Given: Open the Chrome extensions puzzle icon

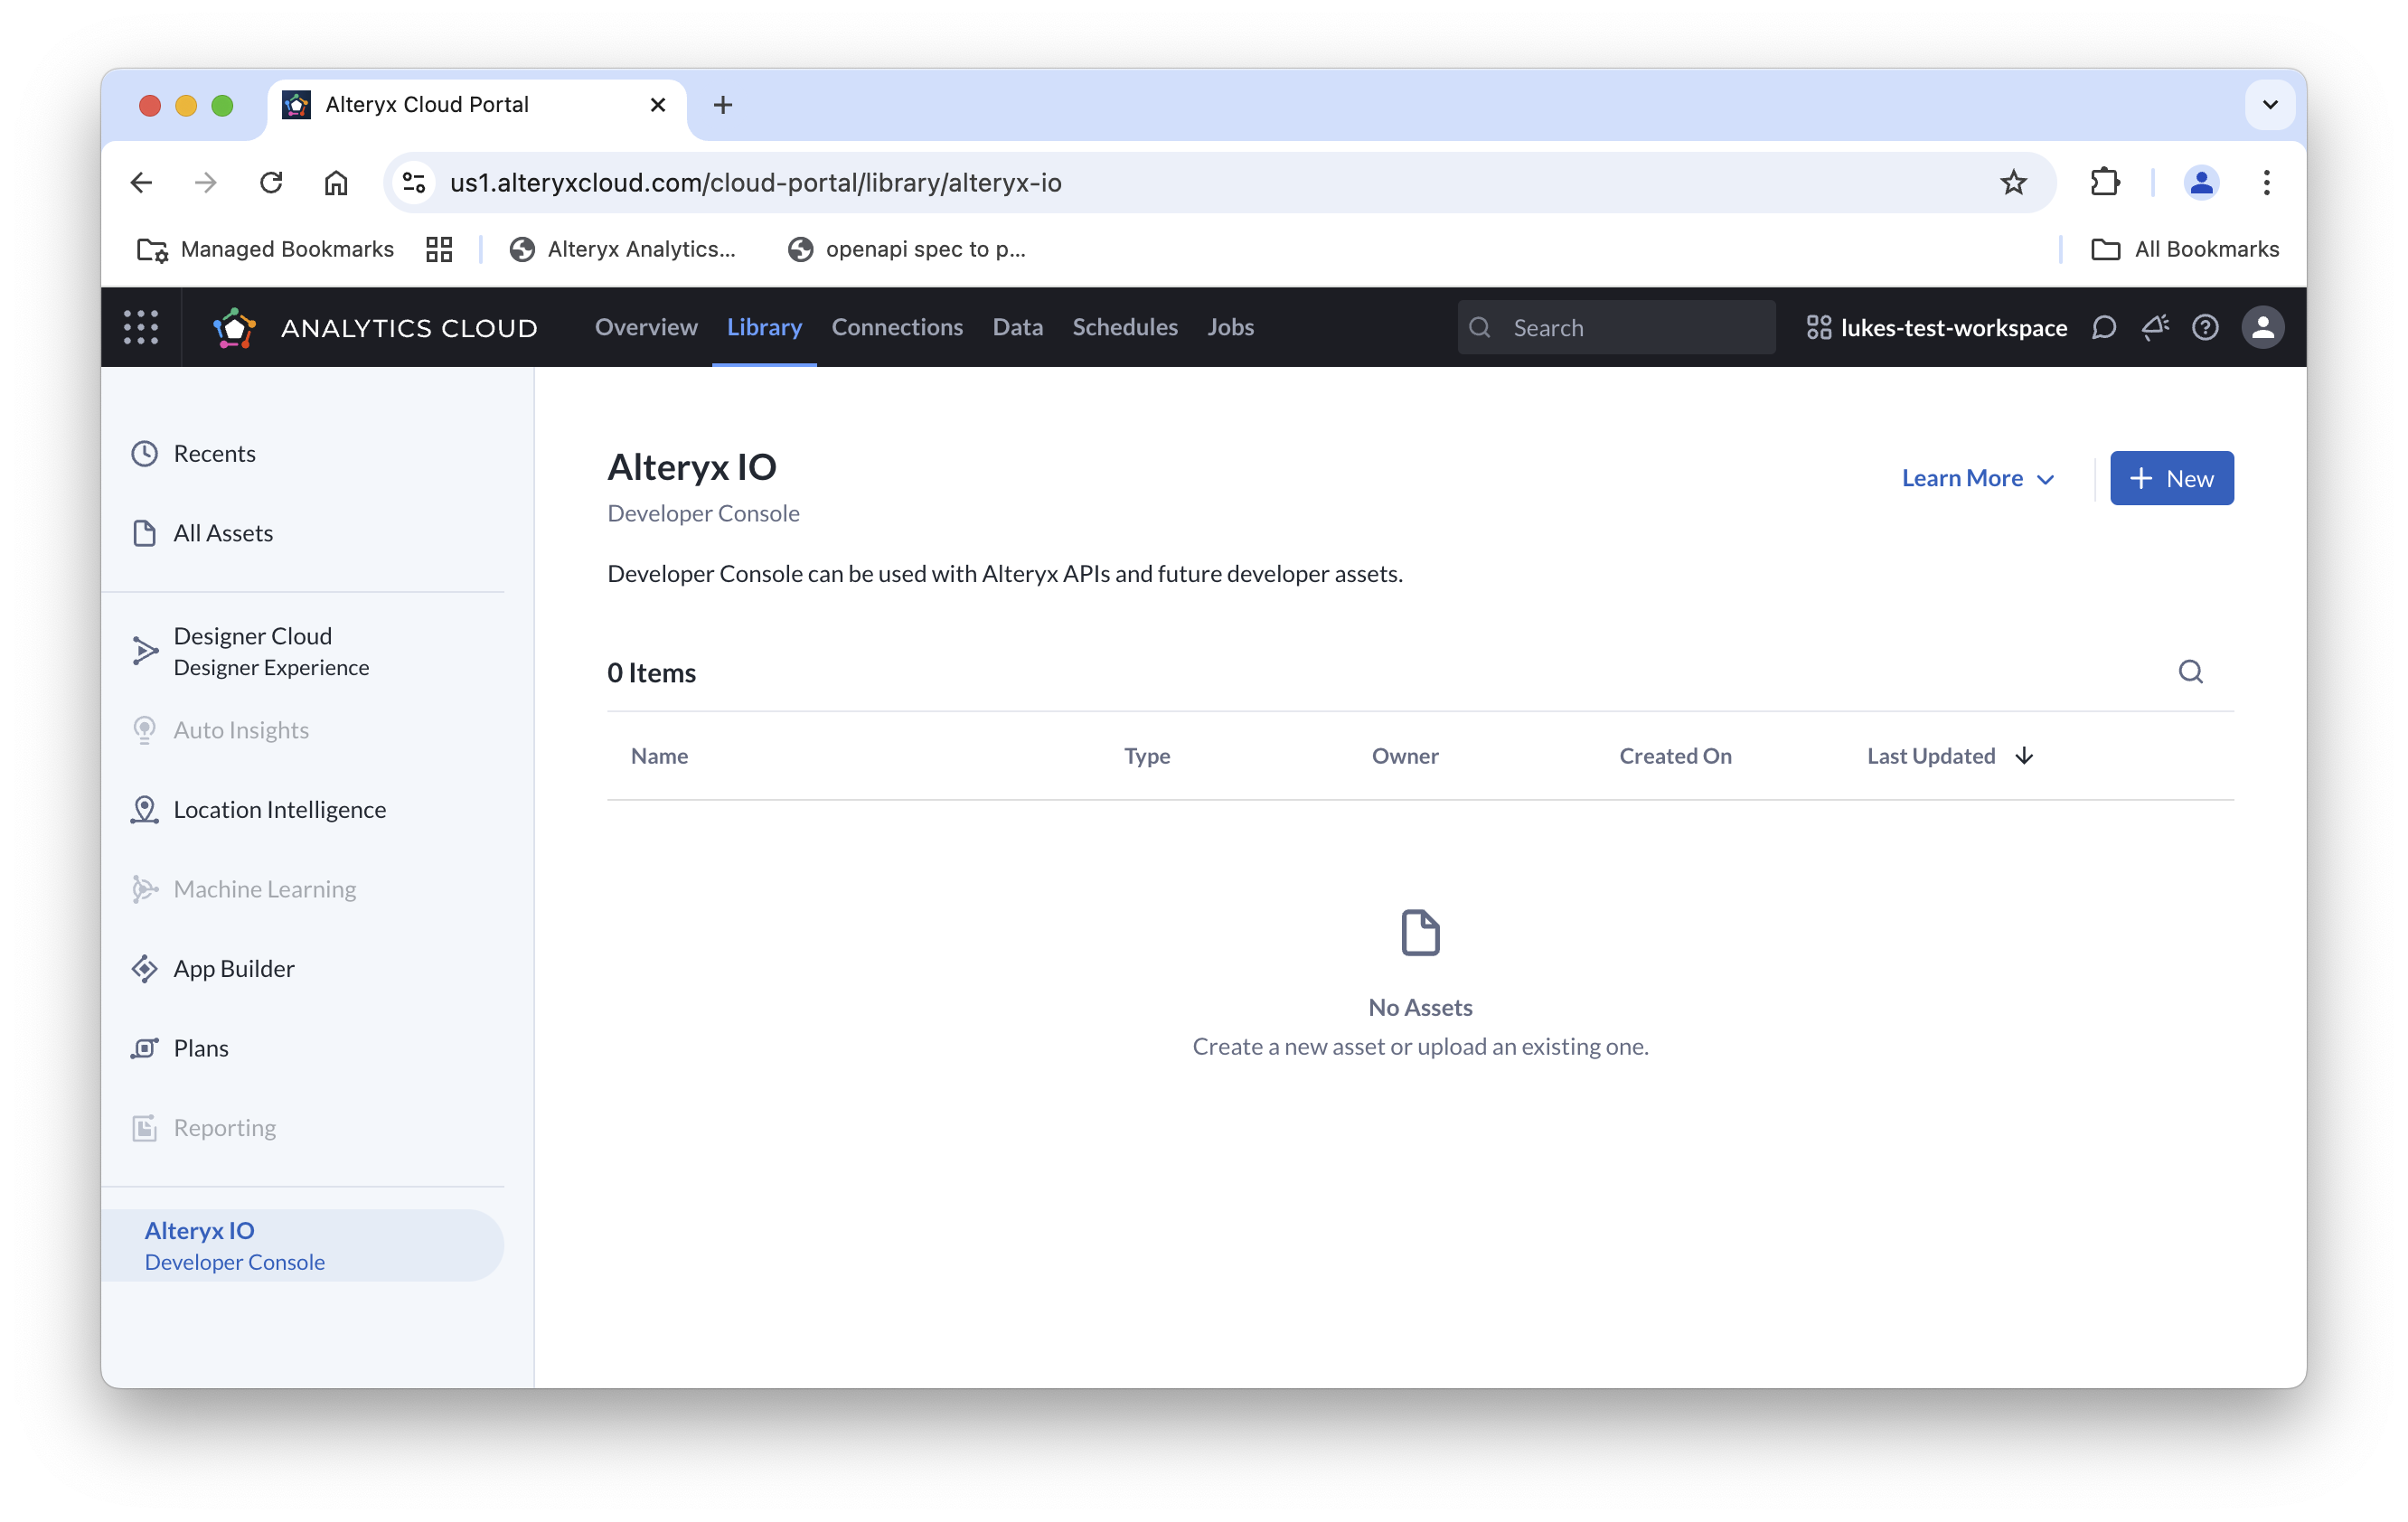Looking at the screenshot, I should coord(2105,182).
